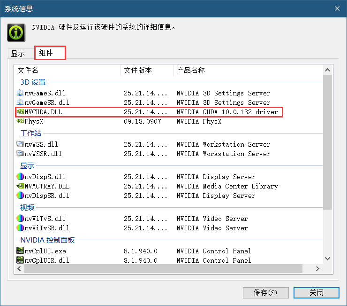Select the NVMCTRAY.DLL file name
This screenshot has width=347, height=306.
click(x=47, y=186)
